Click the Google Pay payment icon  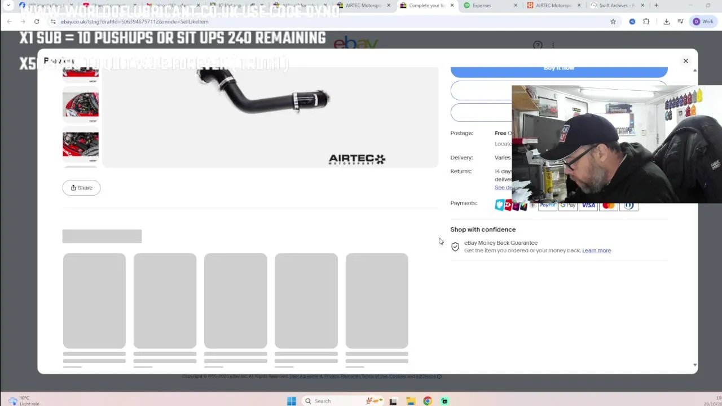click(x=568, y=205)
